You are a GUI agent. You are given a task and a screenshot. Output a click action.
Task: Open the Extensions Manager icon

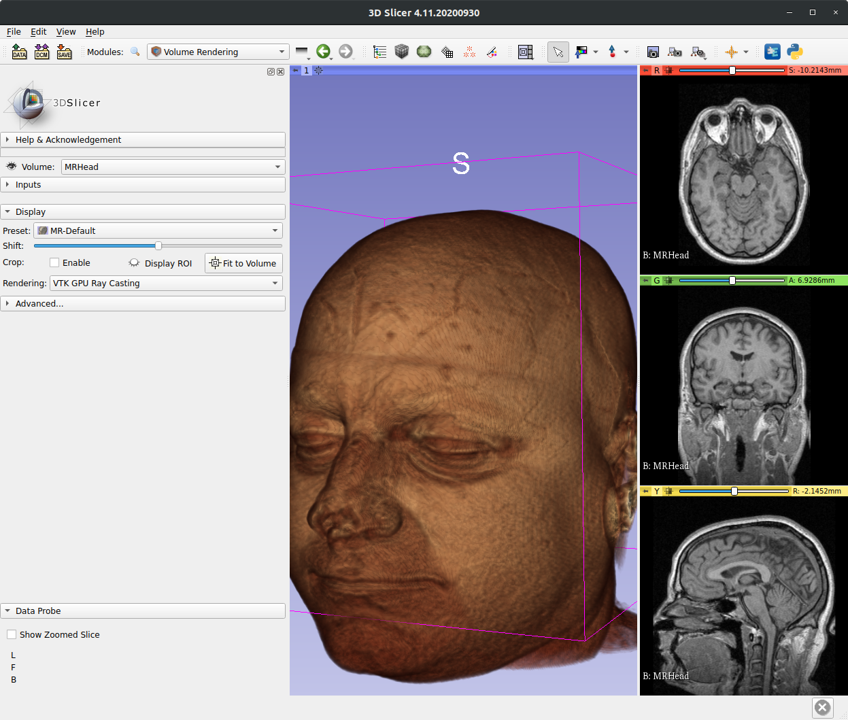tap(773, 52)
